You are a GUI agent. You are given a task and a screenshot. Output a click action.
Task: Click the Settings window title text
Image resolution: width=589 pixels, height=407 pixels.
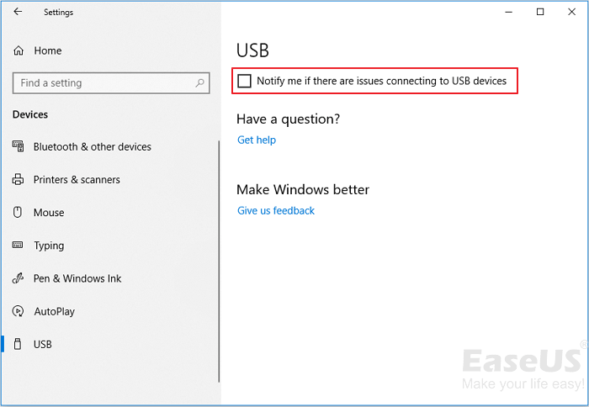click(58, 13)
